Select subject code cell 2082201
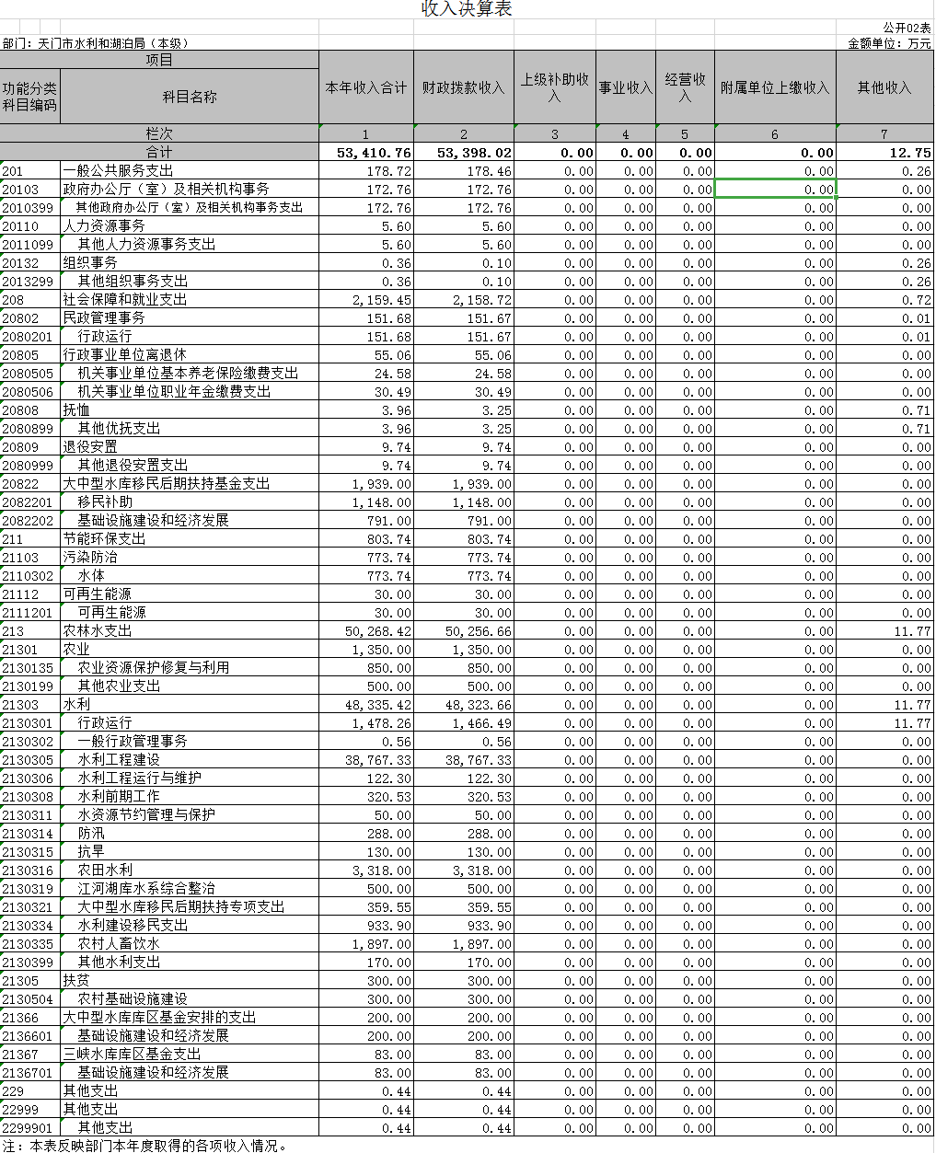Viewport: 936px width, 1153px height. [29, 502]
